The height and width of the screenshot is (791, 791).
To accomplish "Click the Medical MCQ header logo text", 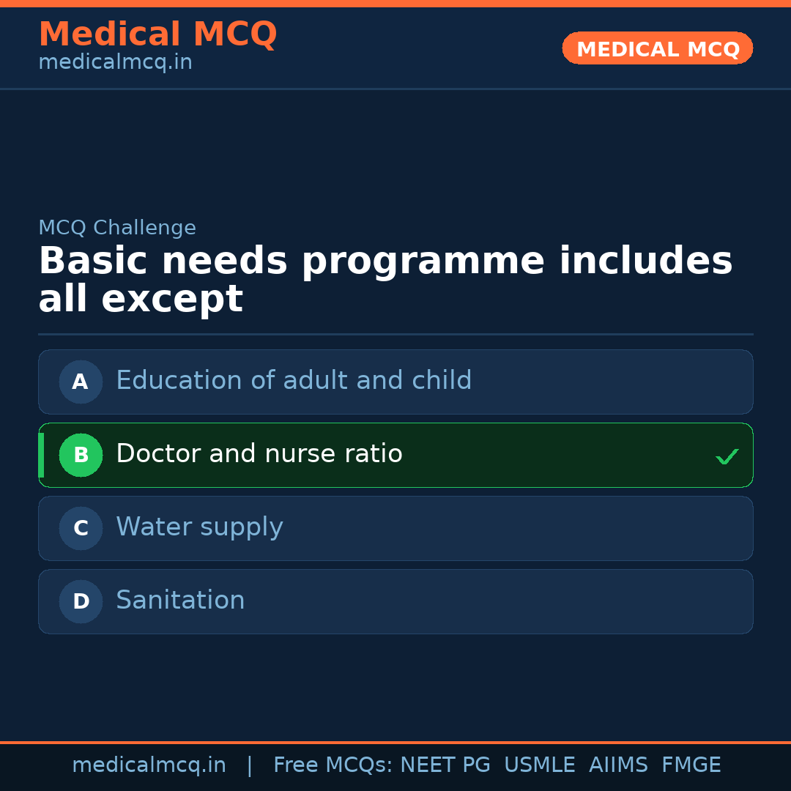I will (157, 34).
